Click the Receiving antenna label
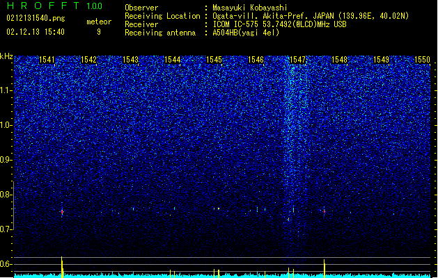The height and width of the screenshot is (278, 438). (x=160, y=33)
